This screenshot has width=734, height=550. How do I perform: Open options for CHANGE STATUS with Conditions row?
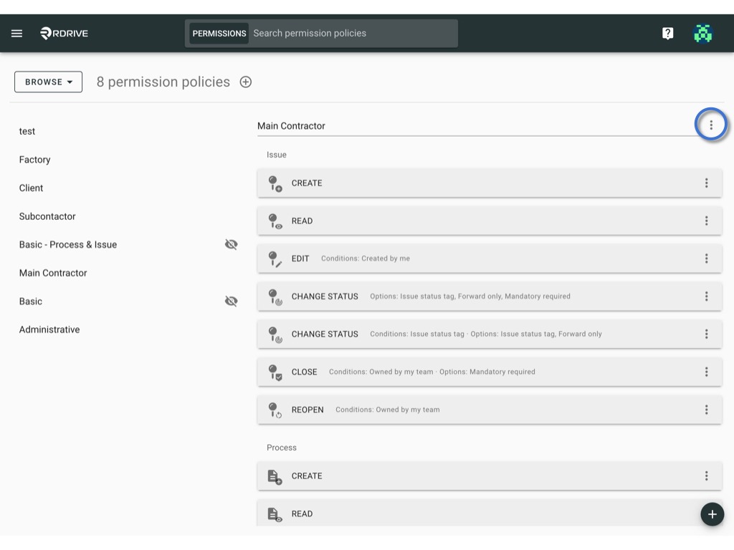pyautogui.click(x=706, y=334)
